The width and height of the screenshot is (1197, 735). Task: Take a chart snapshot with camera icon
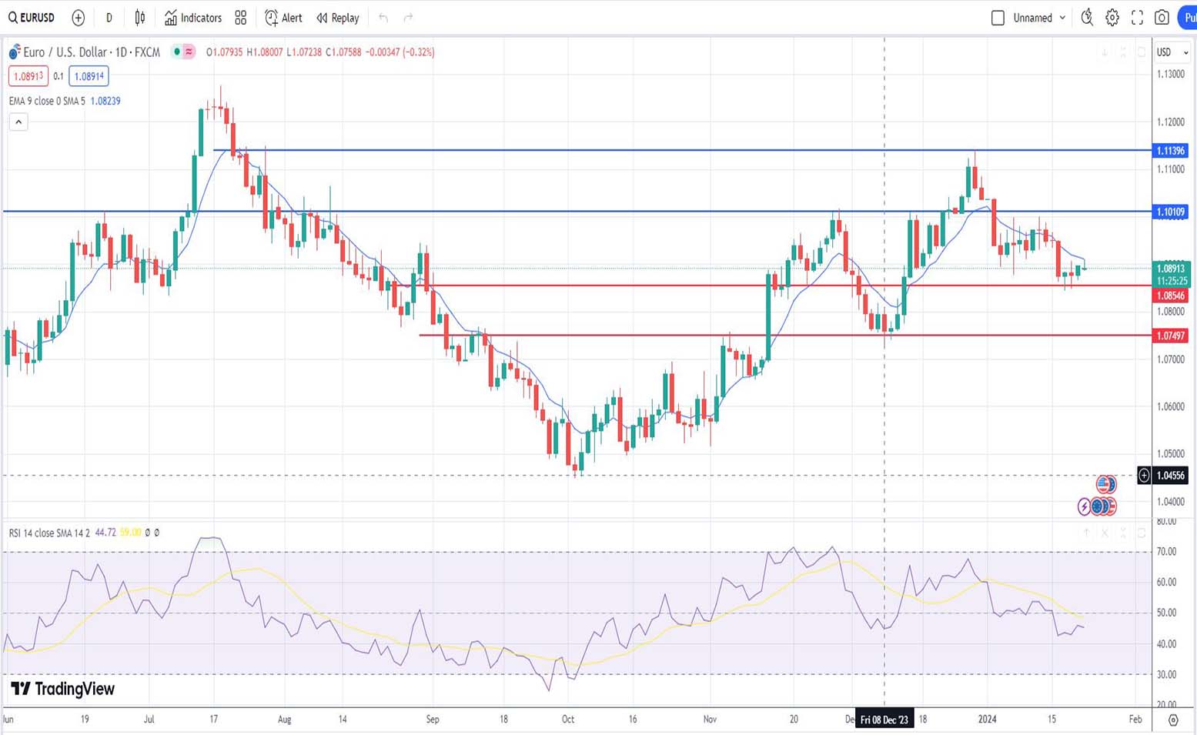click(1162, 18)
